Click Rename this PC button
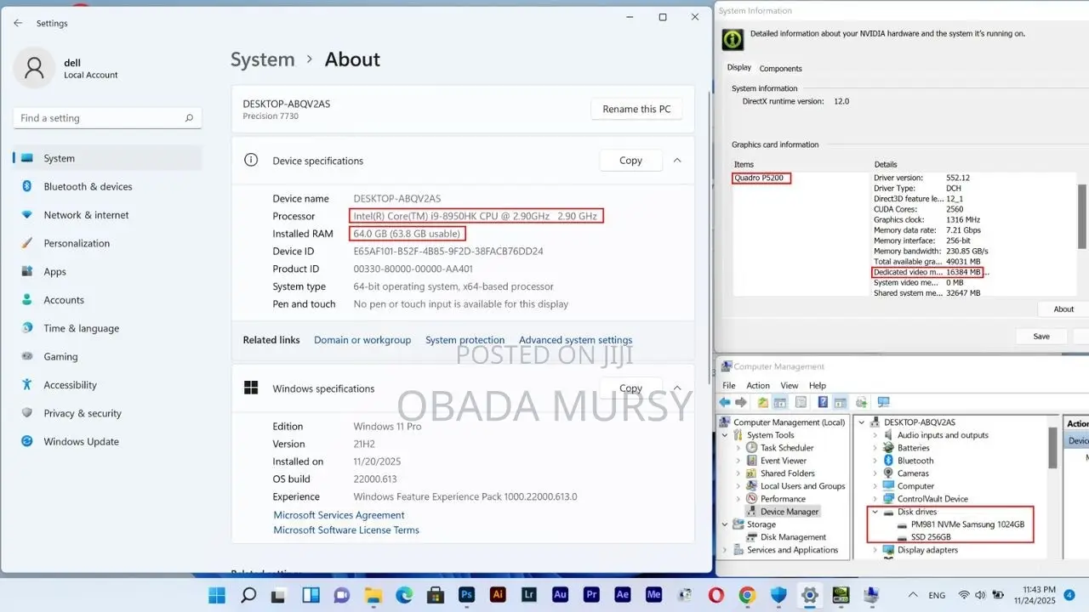This screenshot has width=1089, height=612. (x=636, y=109)
